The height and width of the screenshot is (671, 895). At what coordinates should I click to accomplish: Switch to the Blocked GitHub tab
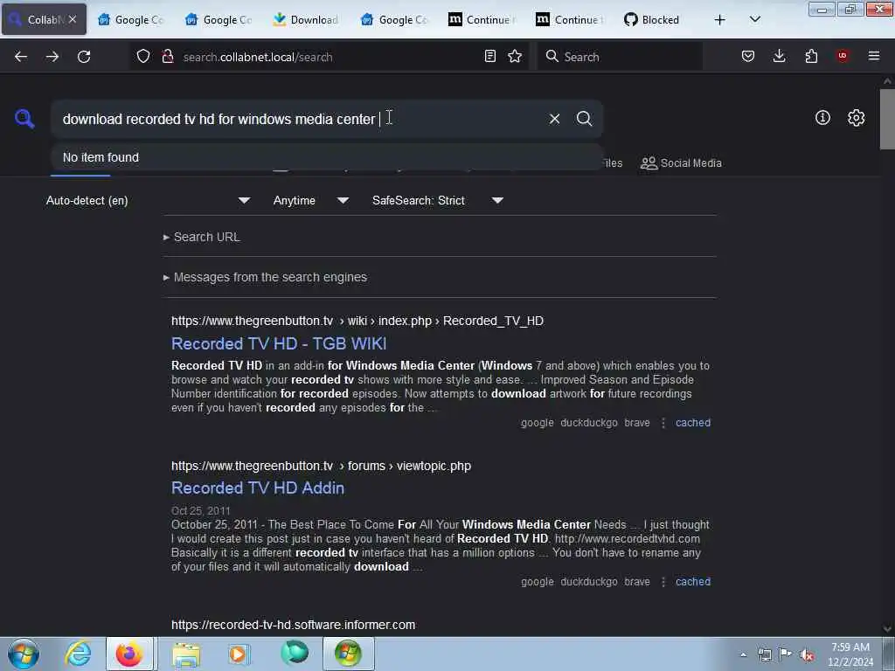coord(652,20)
